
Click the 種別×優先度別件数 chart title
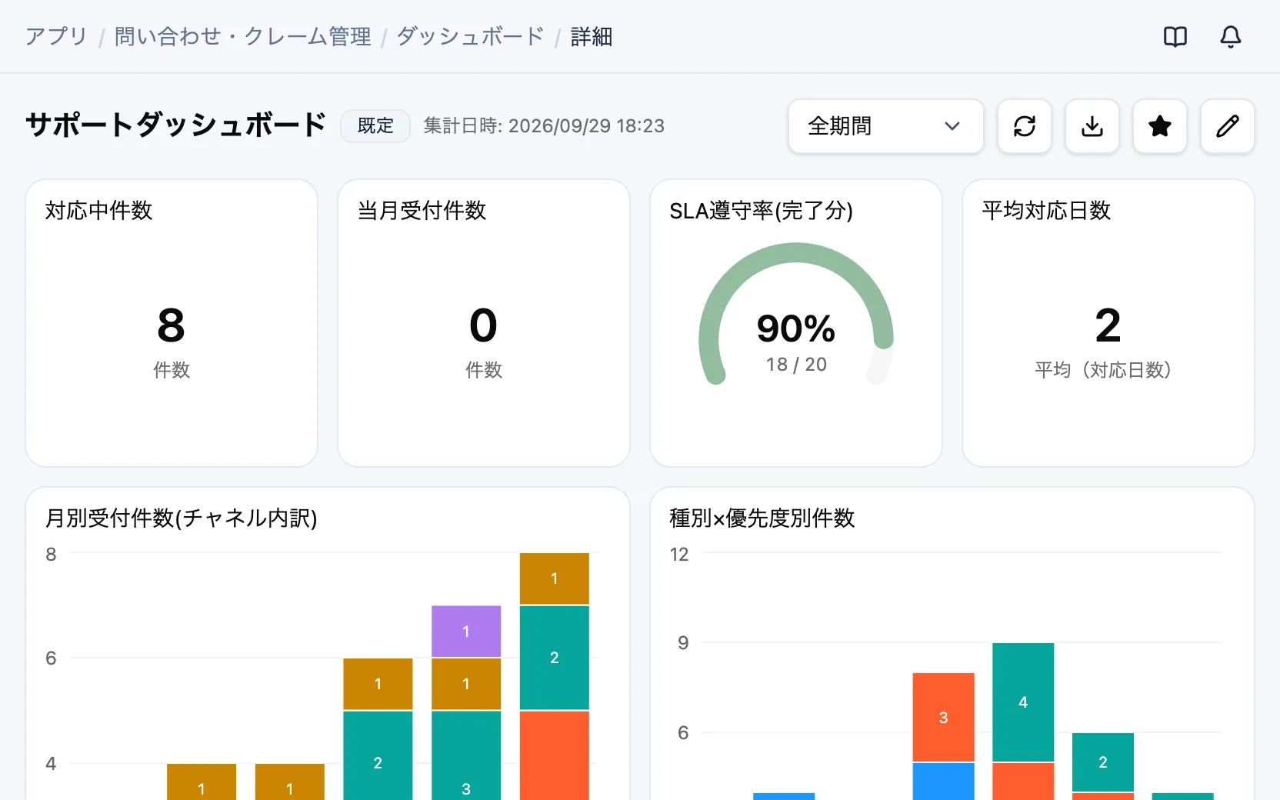tap(762, 518)
